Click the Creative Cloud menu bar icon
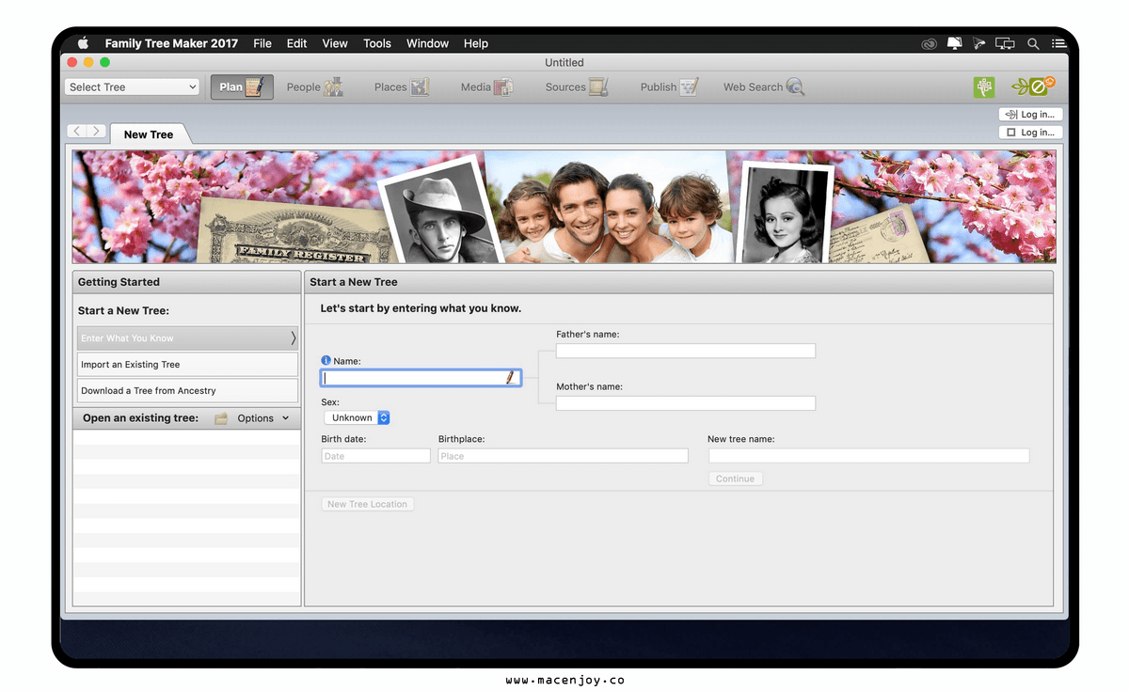The image size is (1129, 691). (930, 43)
